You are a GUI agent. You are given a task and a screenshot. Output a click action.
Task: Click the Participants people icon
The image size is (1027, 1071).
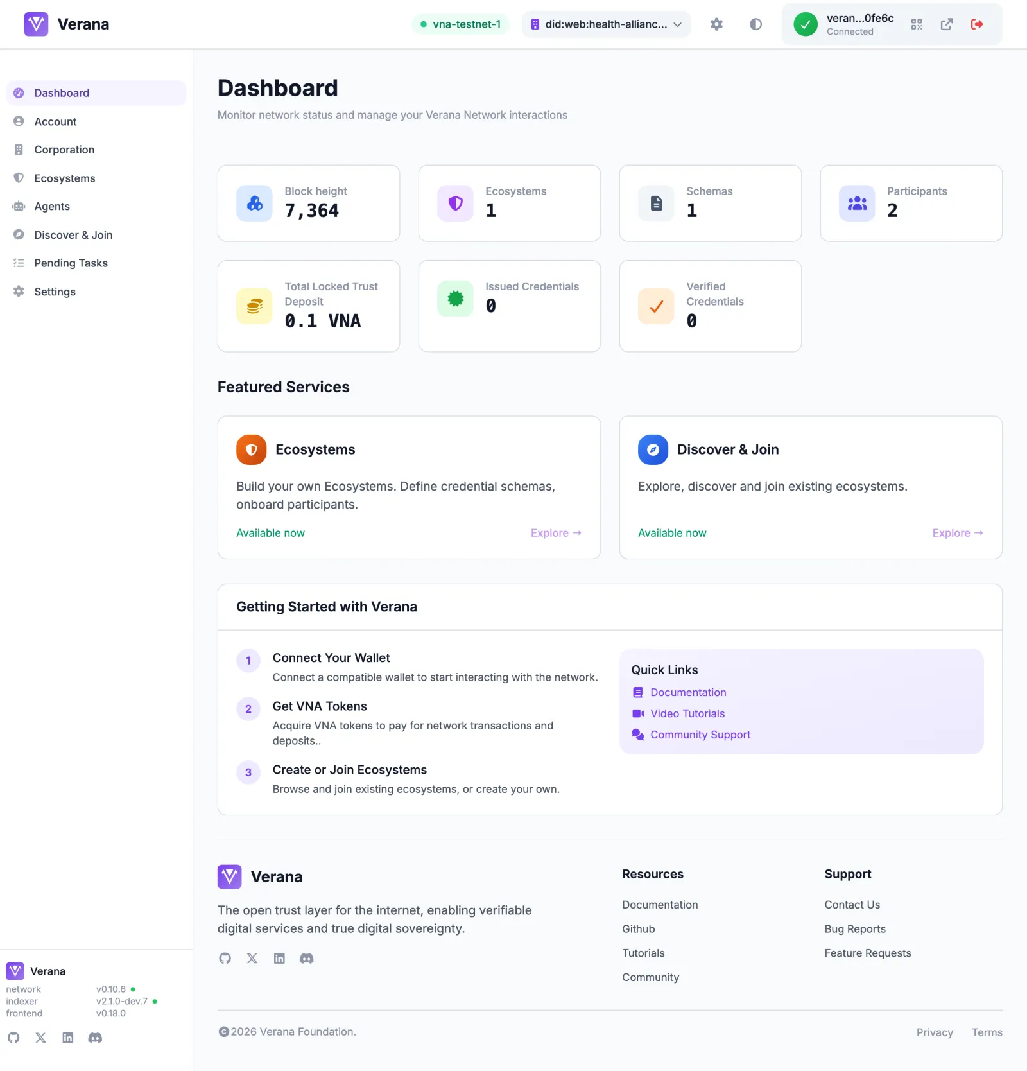point(857,204)
